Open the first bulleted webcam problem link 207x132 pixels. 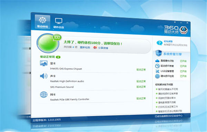[x=168, y=89]
